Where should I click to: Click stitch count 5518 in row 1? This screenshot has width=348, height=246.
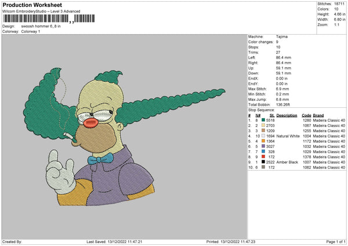[x=270, y=120]
